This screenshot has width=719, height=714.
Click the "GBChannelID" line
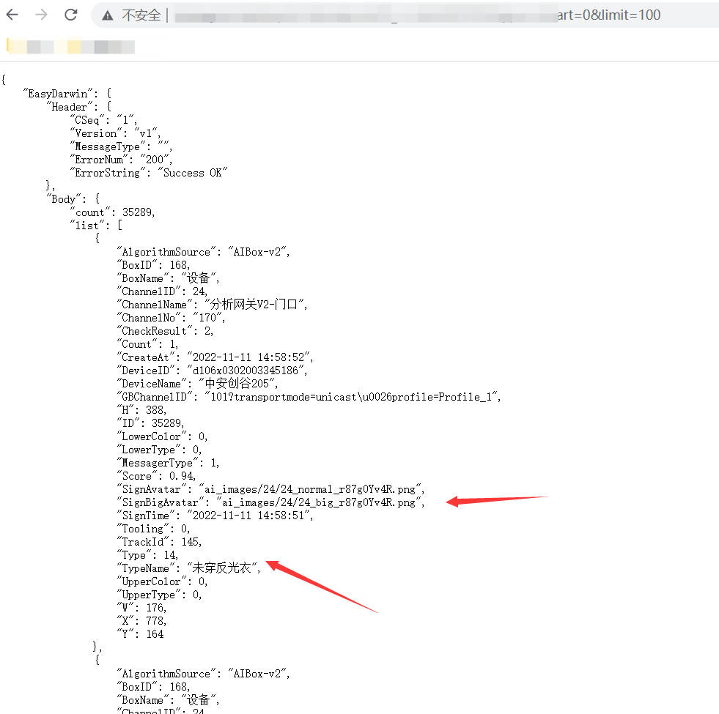click(x=309, y=397)
